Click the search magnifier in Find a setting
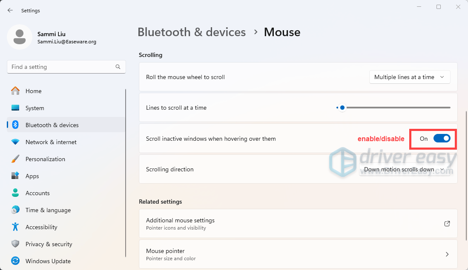The width and height of the screenshot is (468, 270). 118,67
